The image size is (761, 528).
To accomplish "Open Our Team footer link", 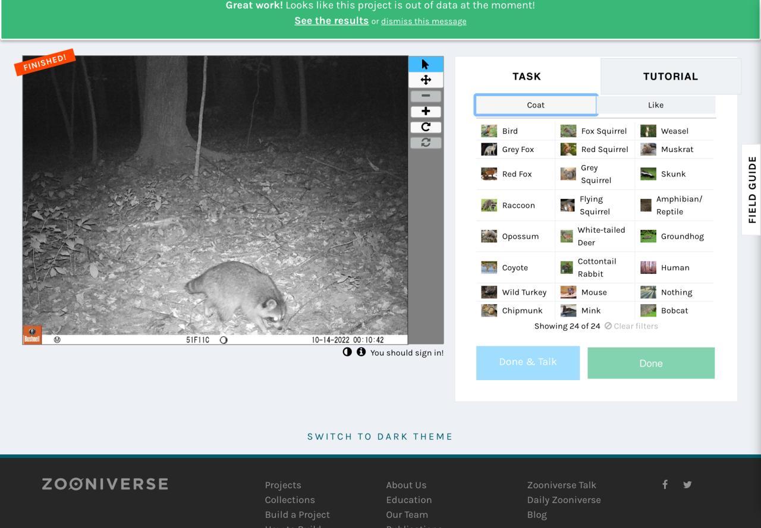I will pos(407,515).
